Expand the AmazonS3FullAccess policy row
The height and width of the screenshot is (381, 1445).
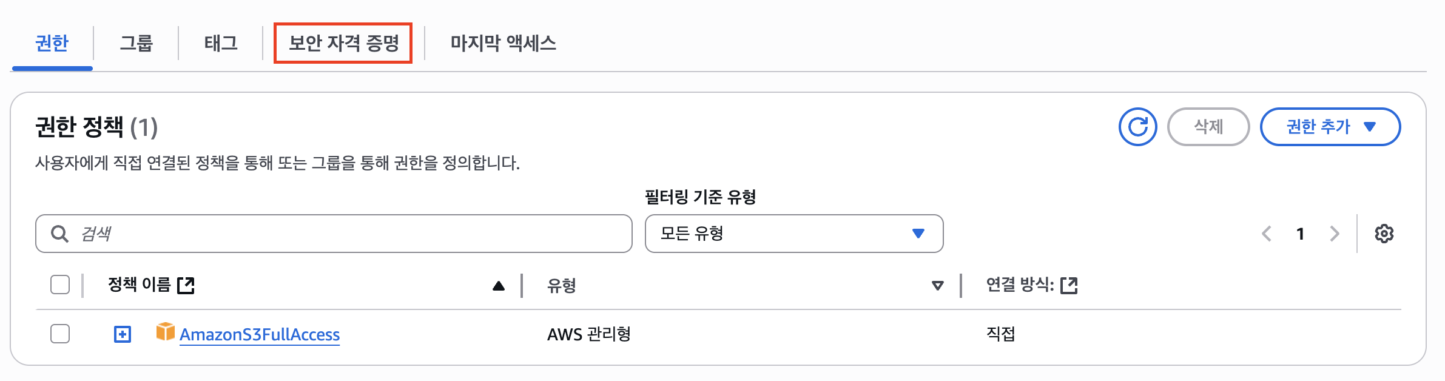click(123, 334)
